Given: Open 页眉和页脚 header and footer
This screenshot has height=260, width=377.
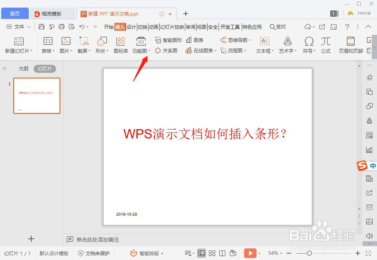Looking at the screenshot, I should (351, 45).
